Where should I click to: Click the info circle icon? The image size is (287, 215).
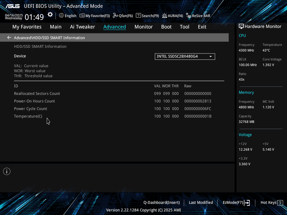click(7, 171)
